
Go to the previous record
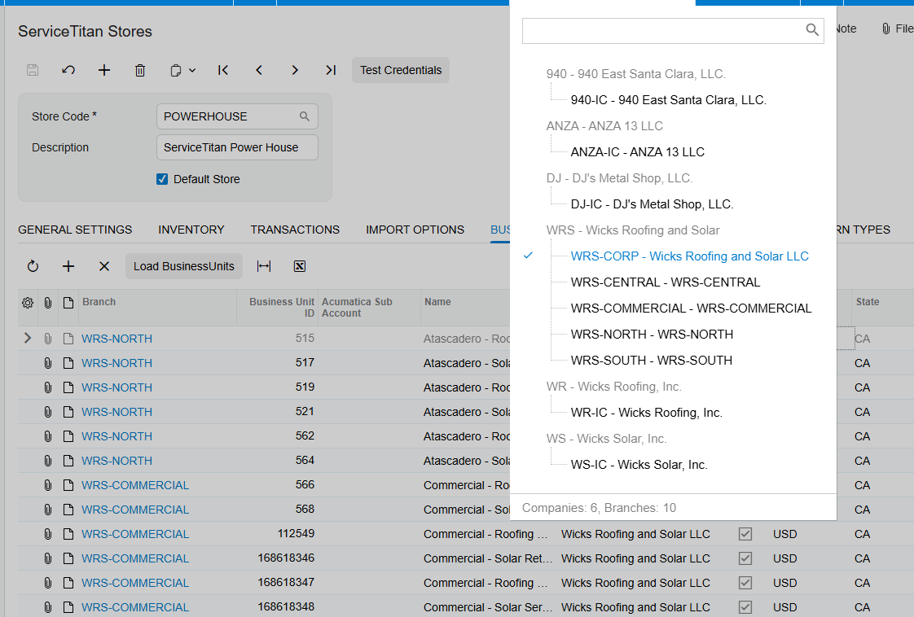tap(259, 70)
